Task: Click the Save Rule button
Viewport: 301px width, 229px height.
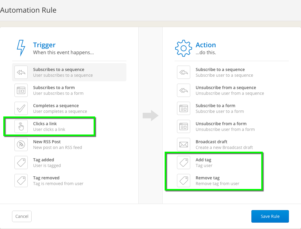Action: pyautogui.click(x=270, y=216)
